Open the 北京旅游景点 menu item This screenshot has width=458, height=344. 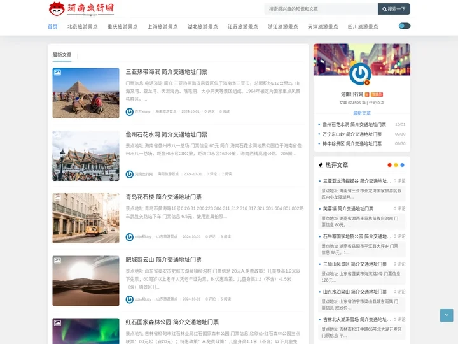[x=82, y=27]
